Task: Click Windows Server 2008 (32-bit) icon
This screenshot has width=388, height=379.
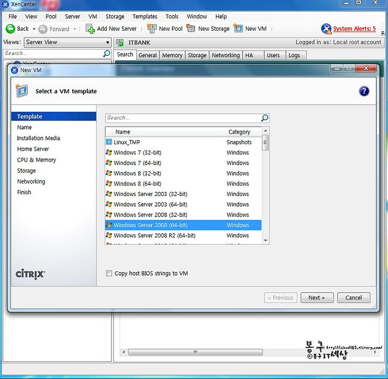Action: tap(109, 215)
